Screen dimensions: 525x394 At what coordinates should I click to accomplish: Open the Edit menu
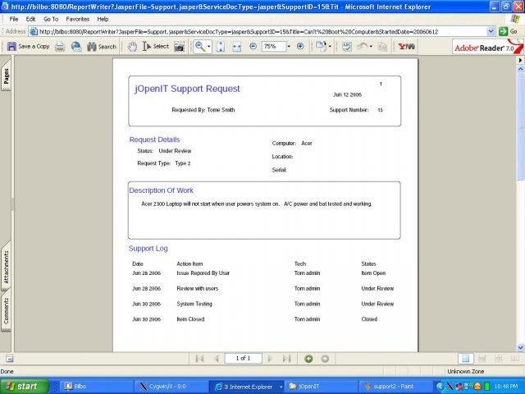30,19
